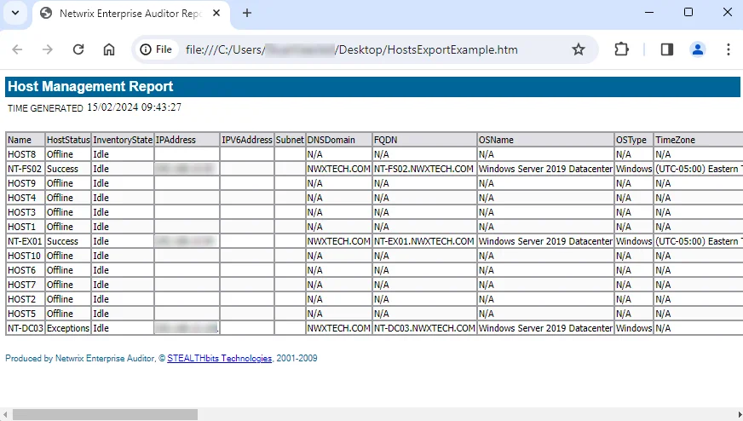Open the Chrome three-dot menu
Screen dimensions: 743x421
pos(729,49)
